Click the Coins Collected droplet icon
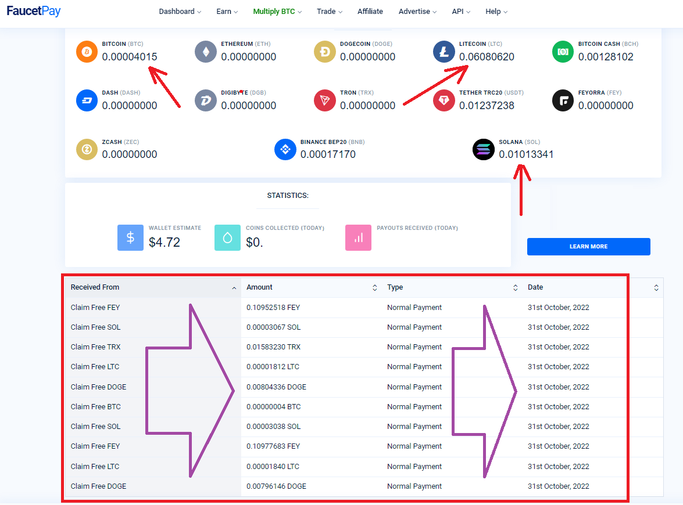 227,237
